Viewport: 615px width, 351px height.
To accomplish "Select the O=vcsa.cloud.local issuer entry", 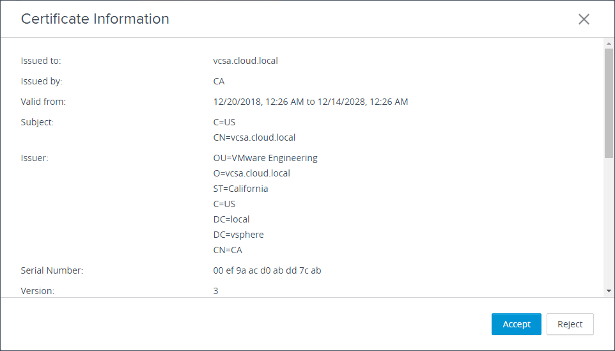I will [252, 173].
